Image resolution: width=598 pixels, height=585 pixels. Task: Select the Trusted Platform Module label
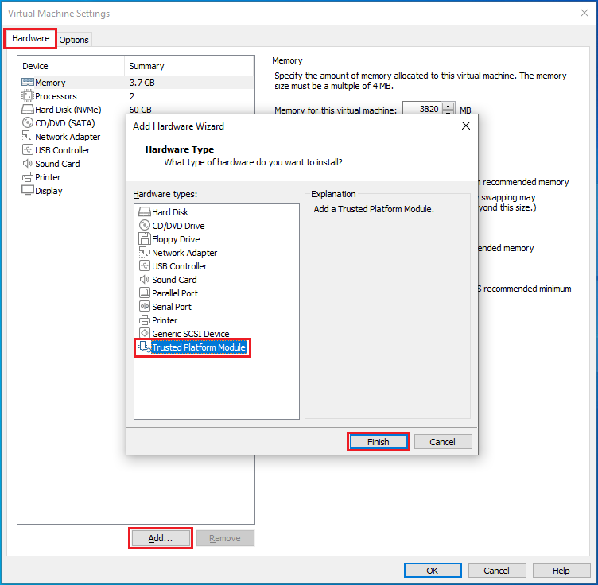199,347
